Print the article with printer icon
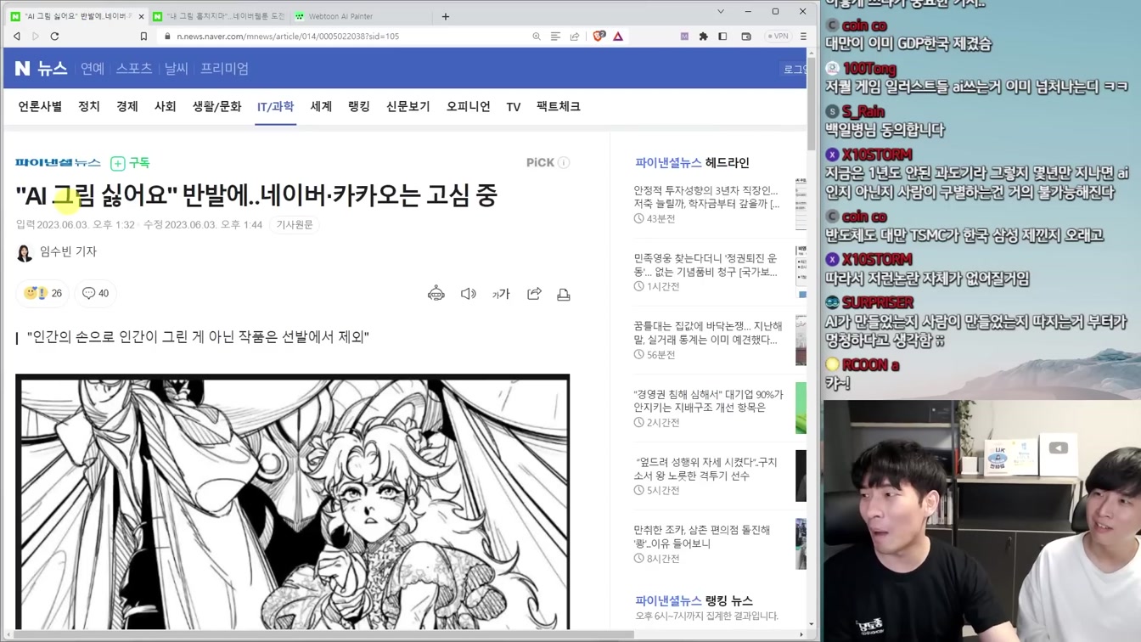This screenshot has height=642, width=1141. click(564, 295)
